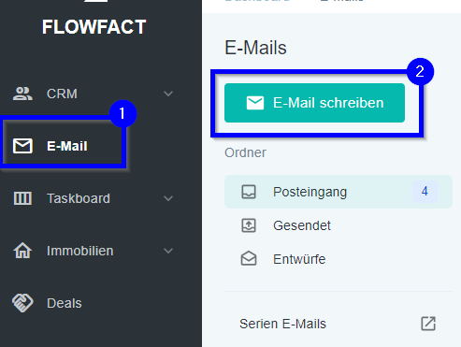Open Serien E-Mails link
The width and height of the screenshot is (461, 347).
(282, 324)
